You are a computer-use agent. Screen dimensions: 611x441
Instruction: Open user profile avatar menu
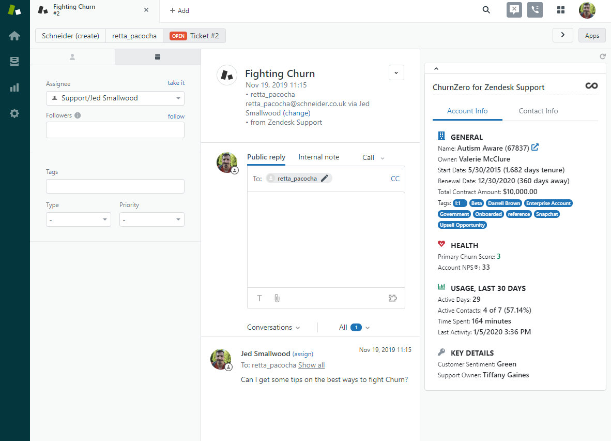(587, 10)
